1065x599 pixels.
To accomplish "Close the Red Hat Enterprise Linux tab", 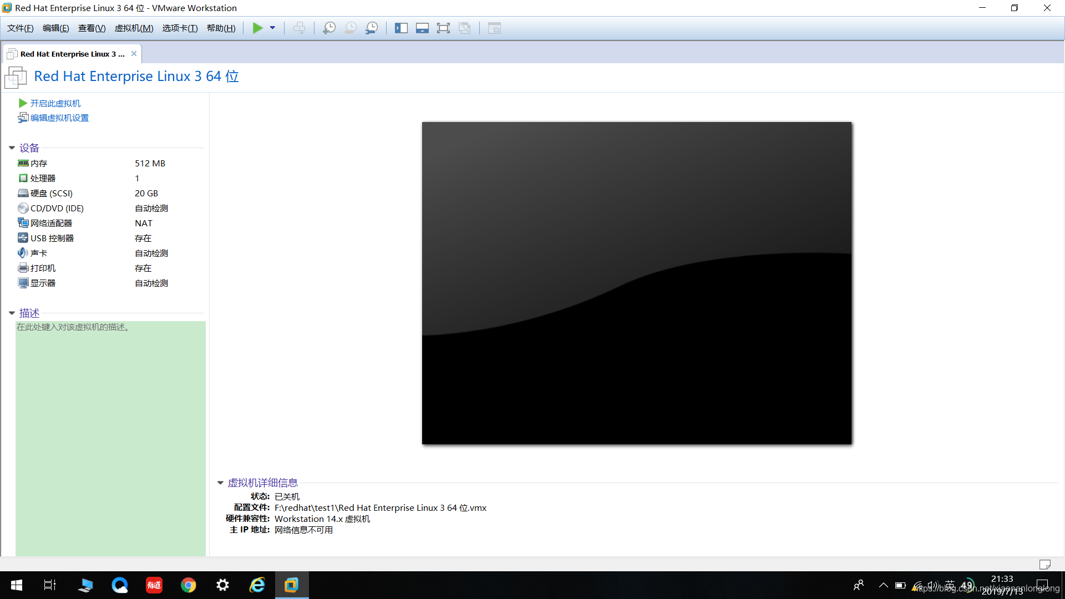I will click(134, 54).
